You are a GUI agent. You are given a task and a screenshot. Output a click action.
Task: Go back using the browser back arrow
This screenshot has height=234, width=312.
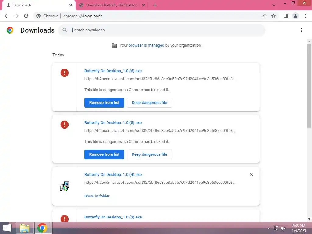pos(7,16)
